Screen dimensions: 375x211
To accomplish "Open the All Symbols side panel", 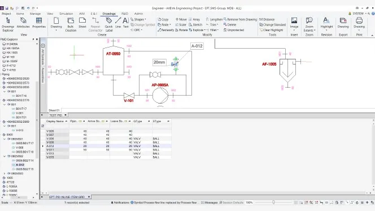I will (43, 54).
